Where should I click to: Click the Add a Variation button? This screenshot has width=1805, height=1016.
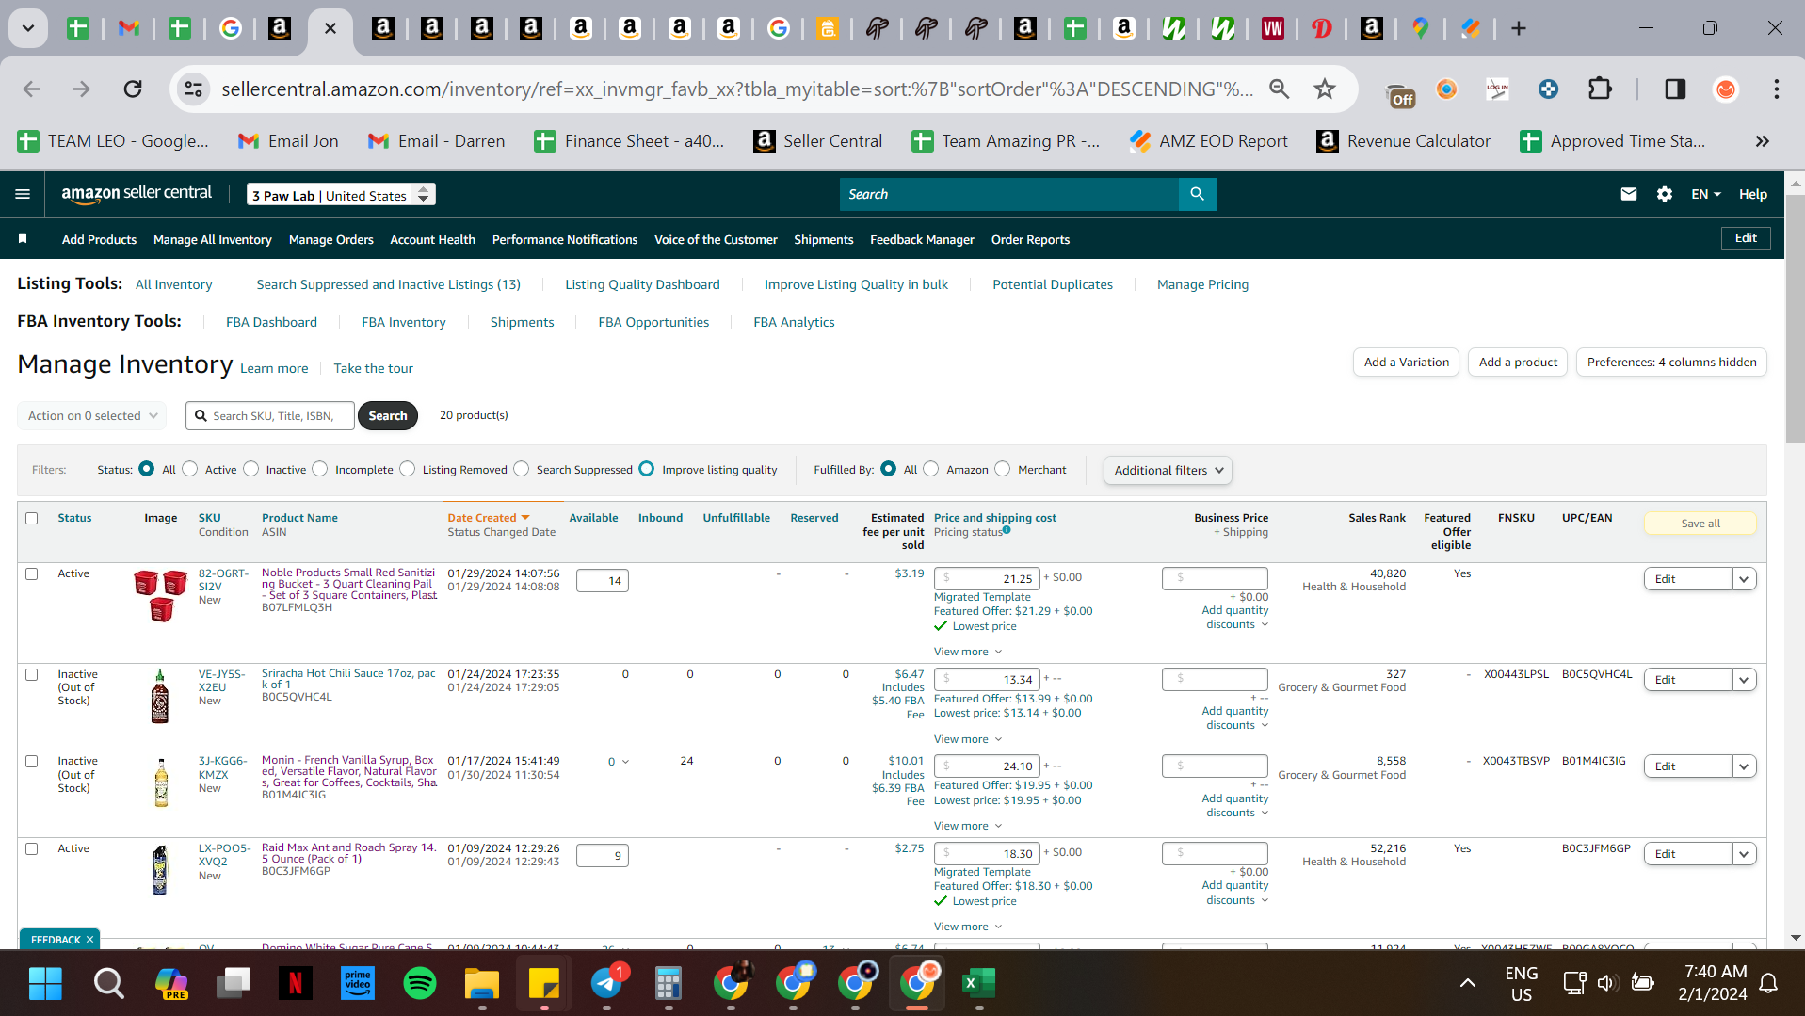(x=1407, y=363)
